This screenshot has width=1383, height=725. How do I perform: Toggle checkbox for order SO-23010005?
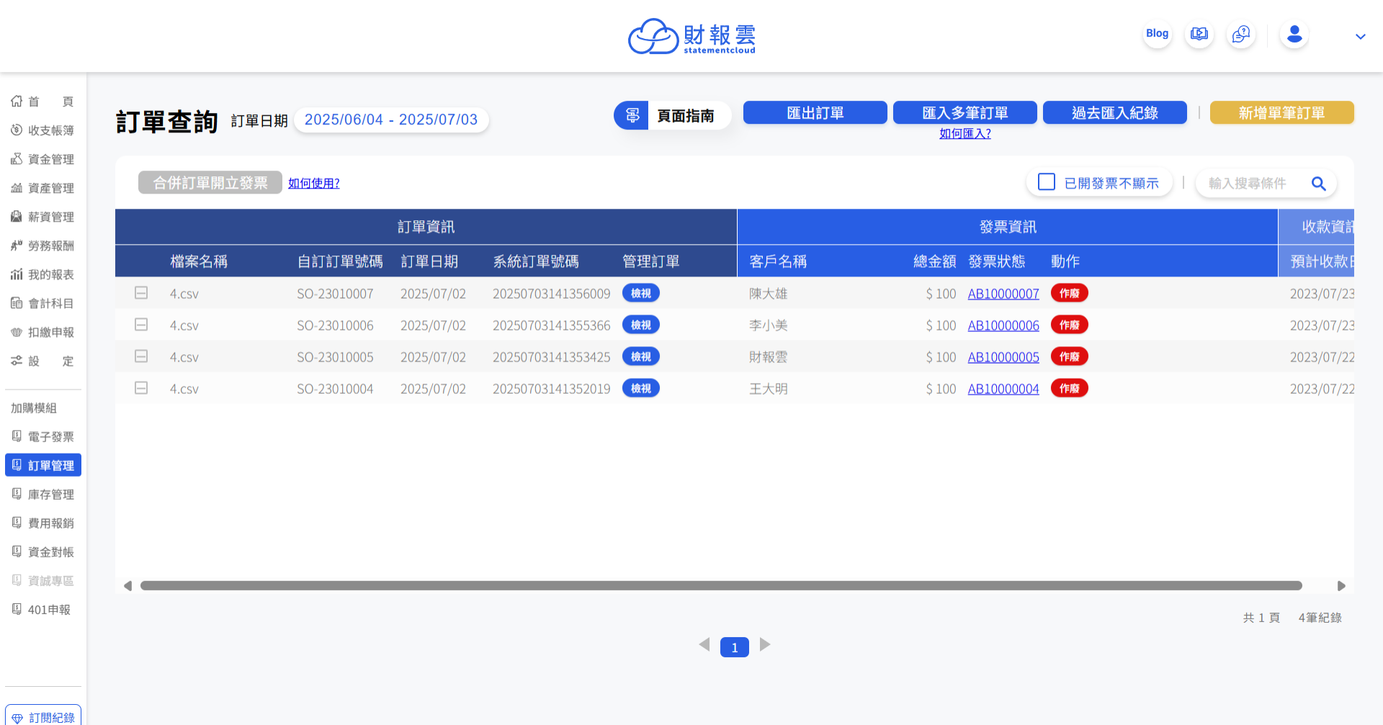[141, 356]
